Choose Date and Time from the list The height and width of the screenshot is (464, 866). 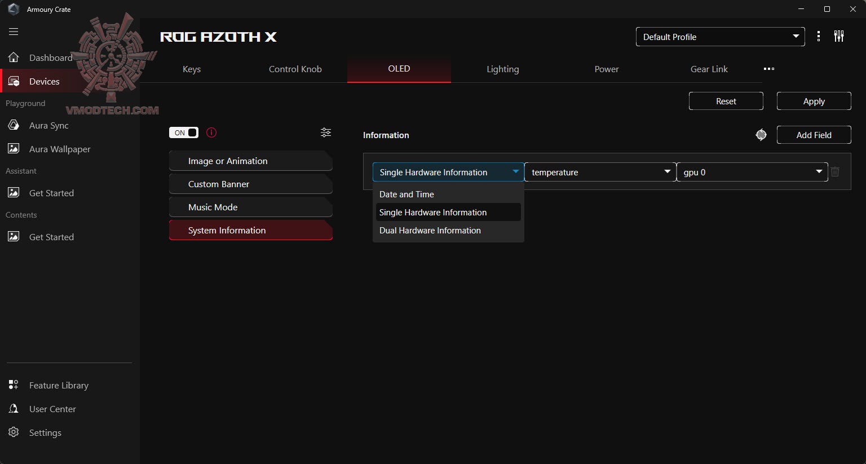(448, 194)
